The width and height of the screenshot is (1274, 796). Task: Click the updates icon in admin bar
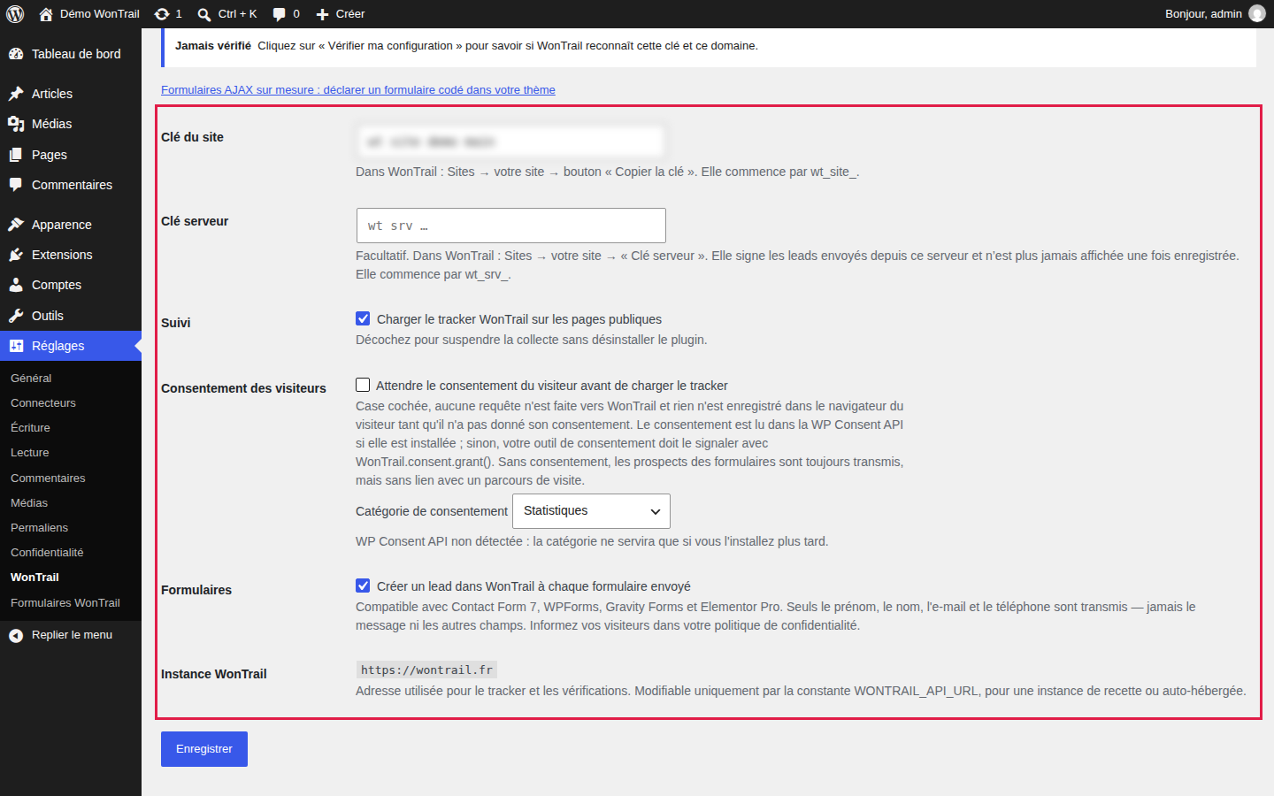point(162,14)
